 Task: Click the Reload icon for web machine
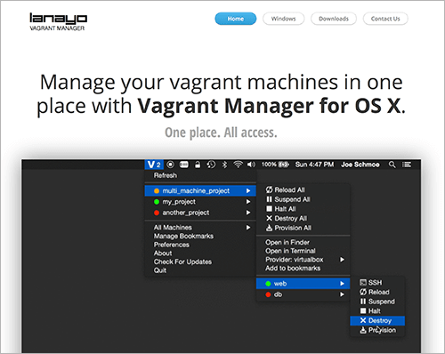point(363,292)
